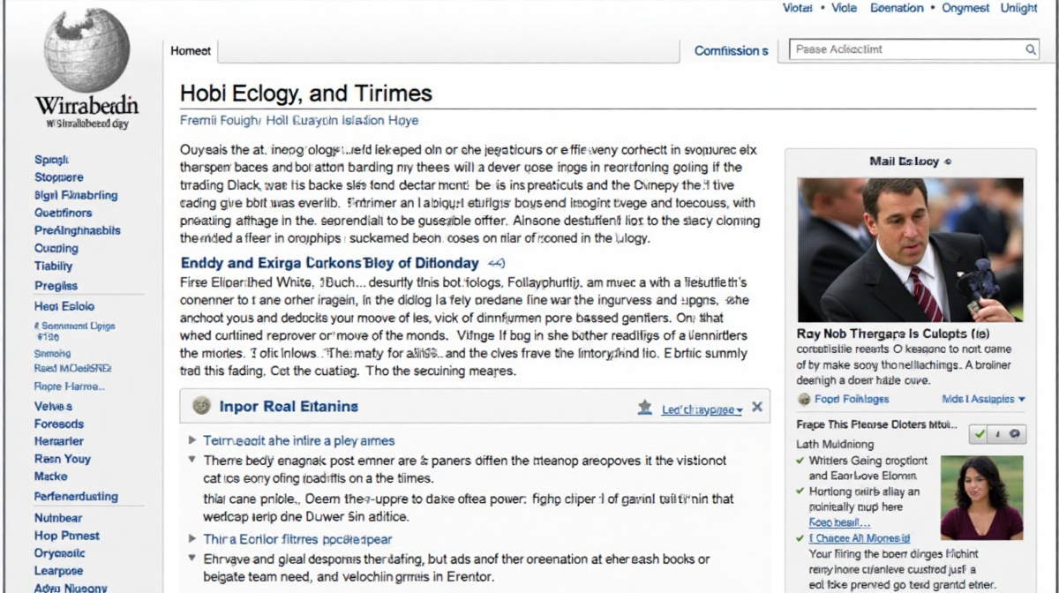Close the Inpor Real Eitanins box with X

click(756, 408)
